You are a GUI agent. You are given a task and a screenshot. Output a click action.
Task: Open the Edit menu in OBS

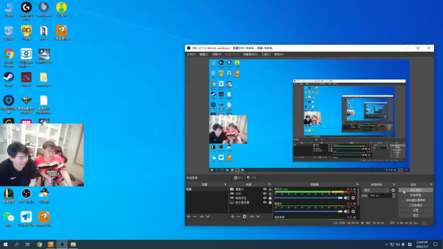(204, 54)
